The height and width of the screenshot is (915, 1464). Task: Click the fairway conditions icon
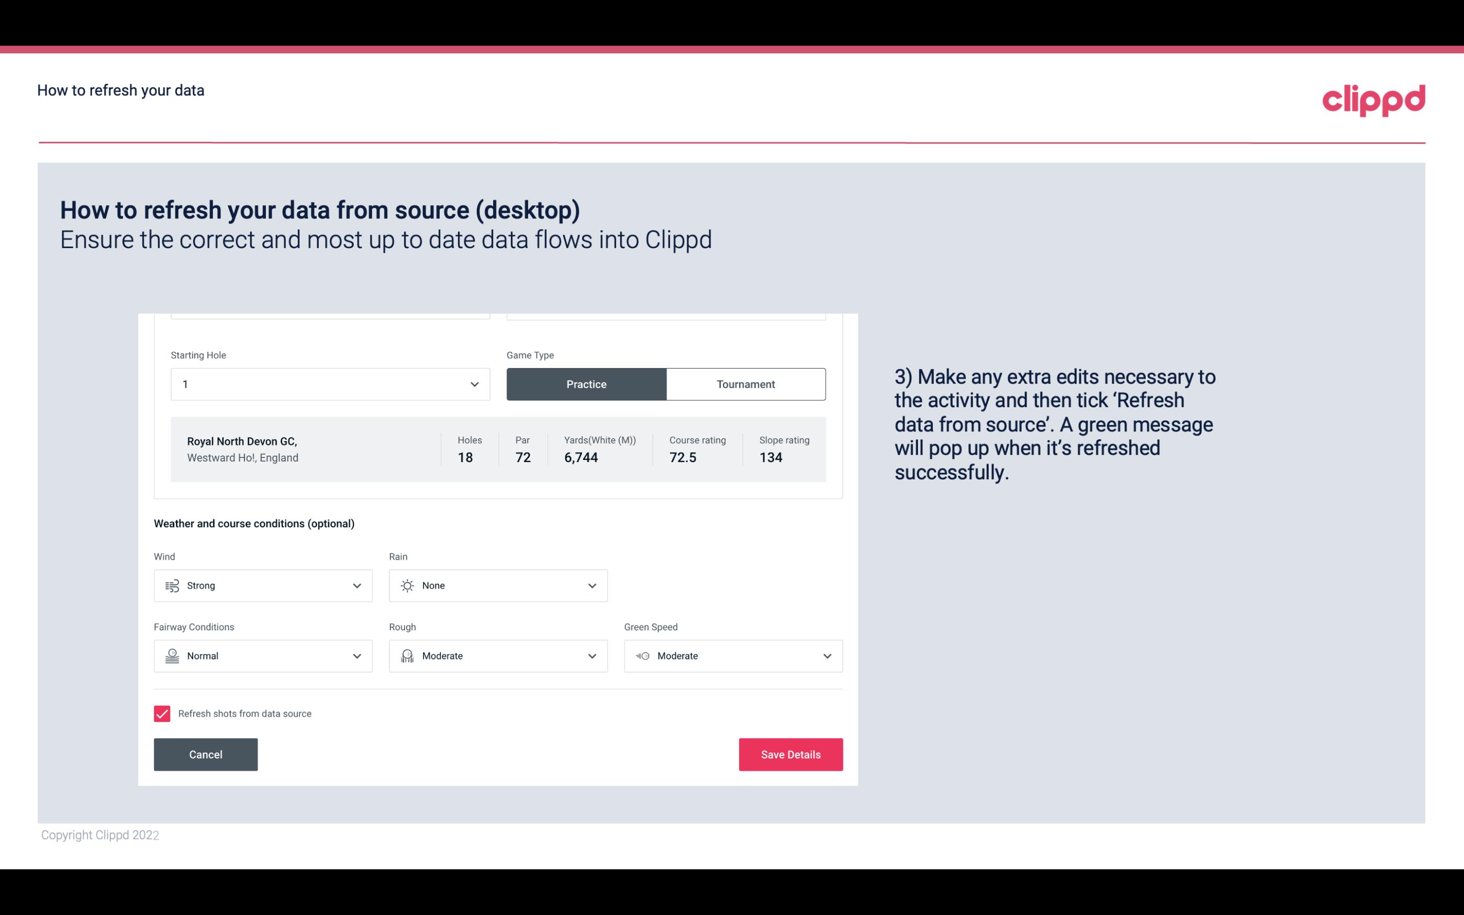(172, 656)
